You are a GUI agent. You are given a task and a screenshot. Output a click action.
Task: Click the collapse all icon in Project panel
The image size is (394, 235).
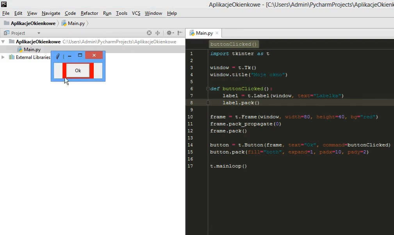158,33
